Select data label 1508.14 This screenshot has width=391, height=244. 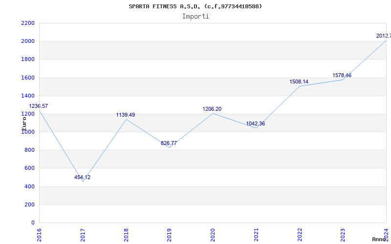coord(299,81)
